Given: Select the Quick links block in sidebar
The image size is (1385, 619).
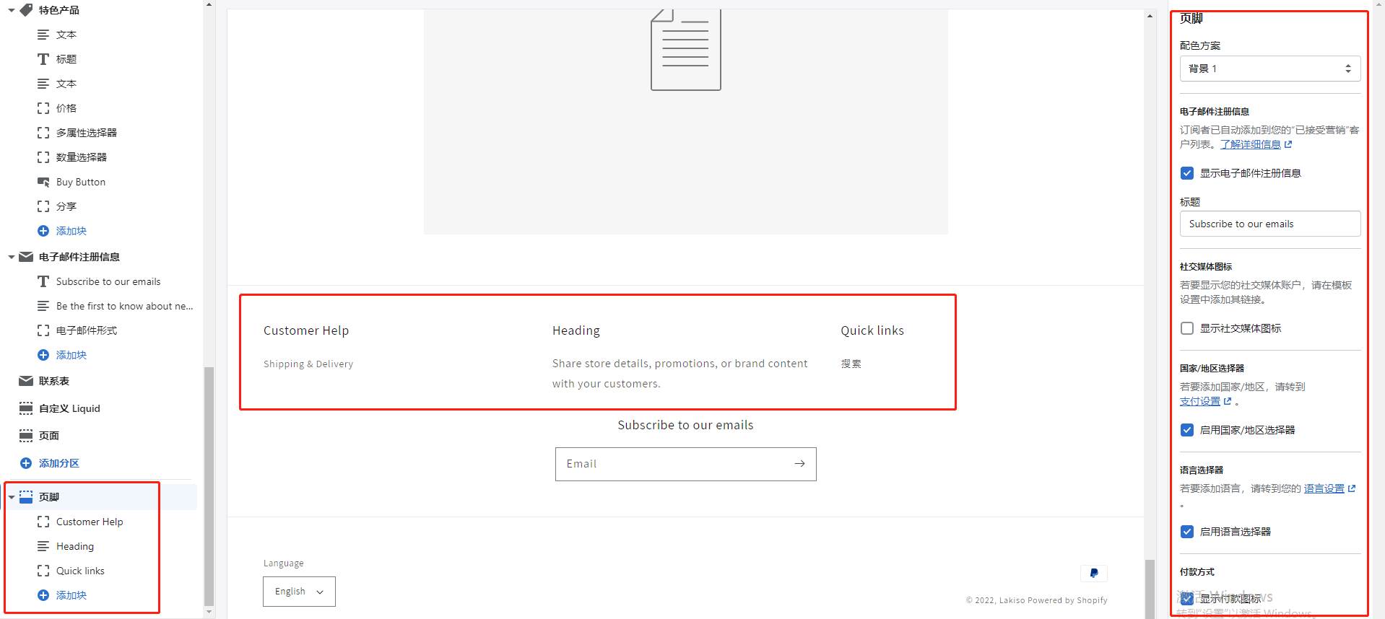Looking at the screenshot, I should [x=80, y=571].
